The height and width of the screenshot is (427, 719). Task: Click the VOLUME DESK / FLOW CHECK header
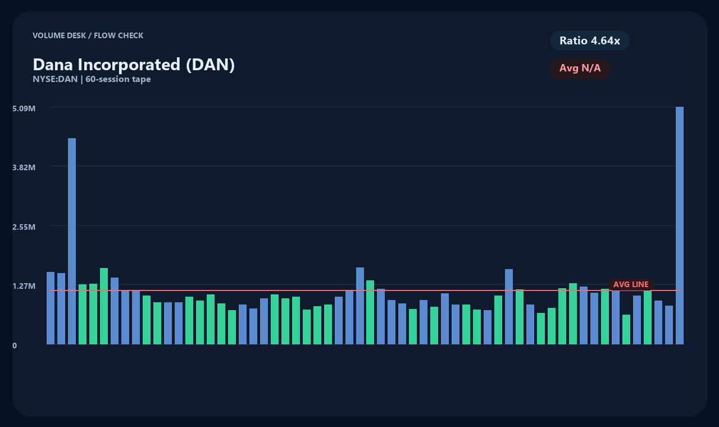pos(88,35)
